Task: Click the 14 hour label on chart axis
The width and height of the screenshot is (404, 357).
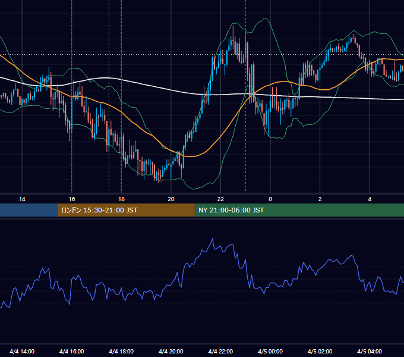Action: click(x=22, y=199)
